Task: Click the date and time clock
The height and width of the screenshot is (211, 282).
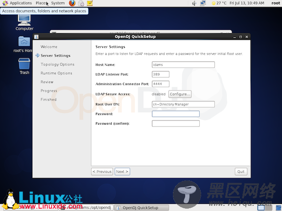Action: click(247, 3)
